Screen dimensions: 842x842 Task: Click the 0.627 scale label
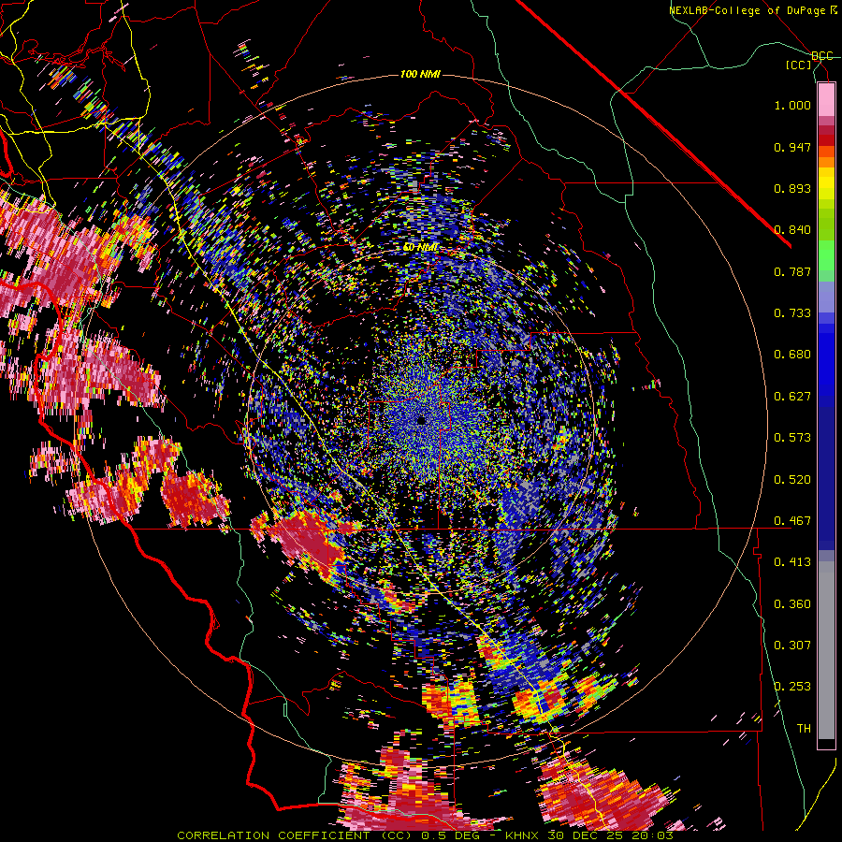(x=792, y=397)
